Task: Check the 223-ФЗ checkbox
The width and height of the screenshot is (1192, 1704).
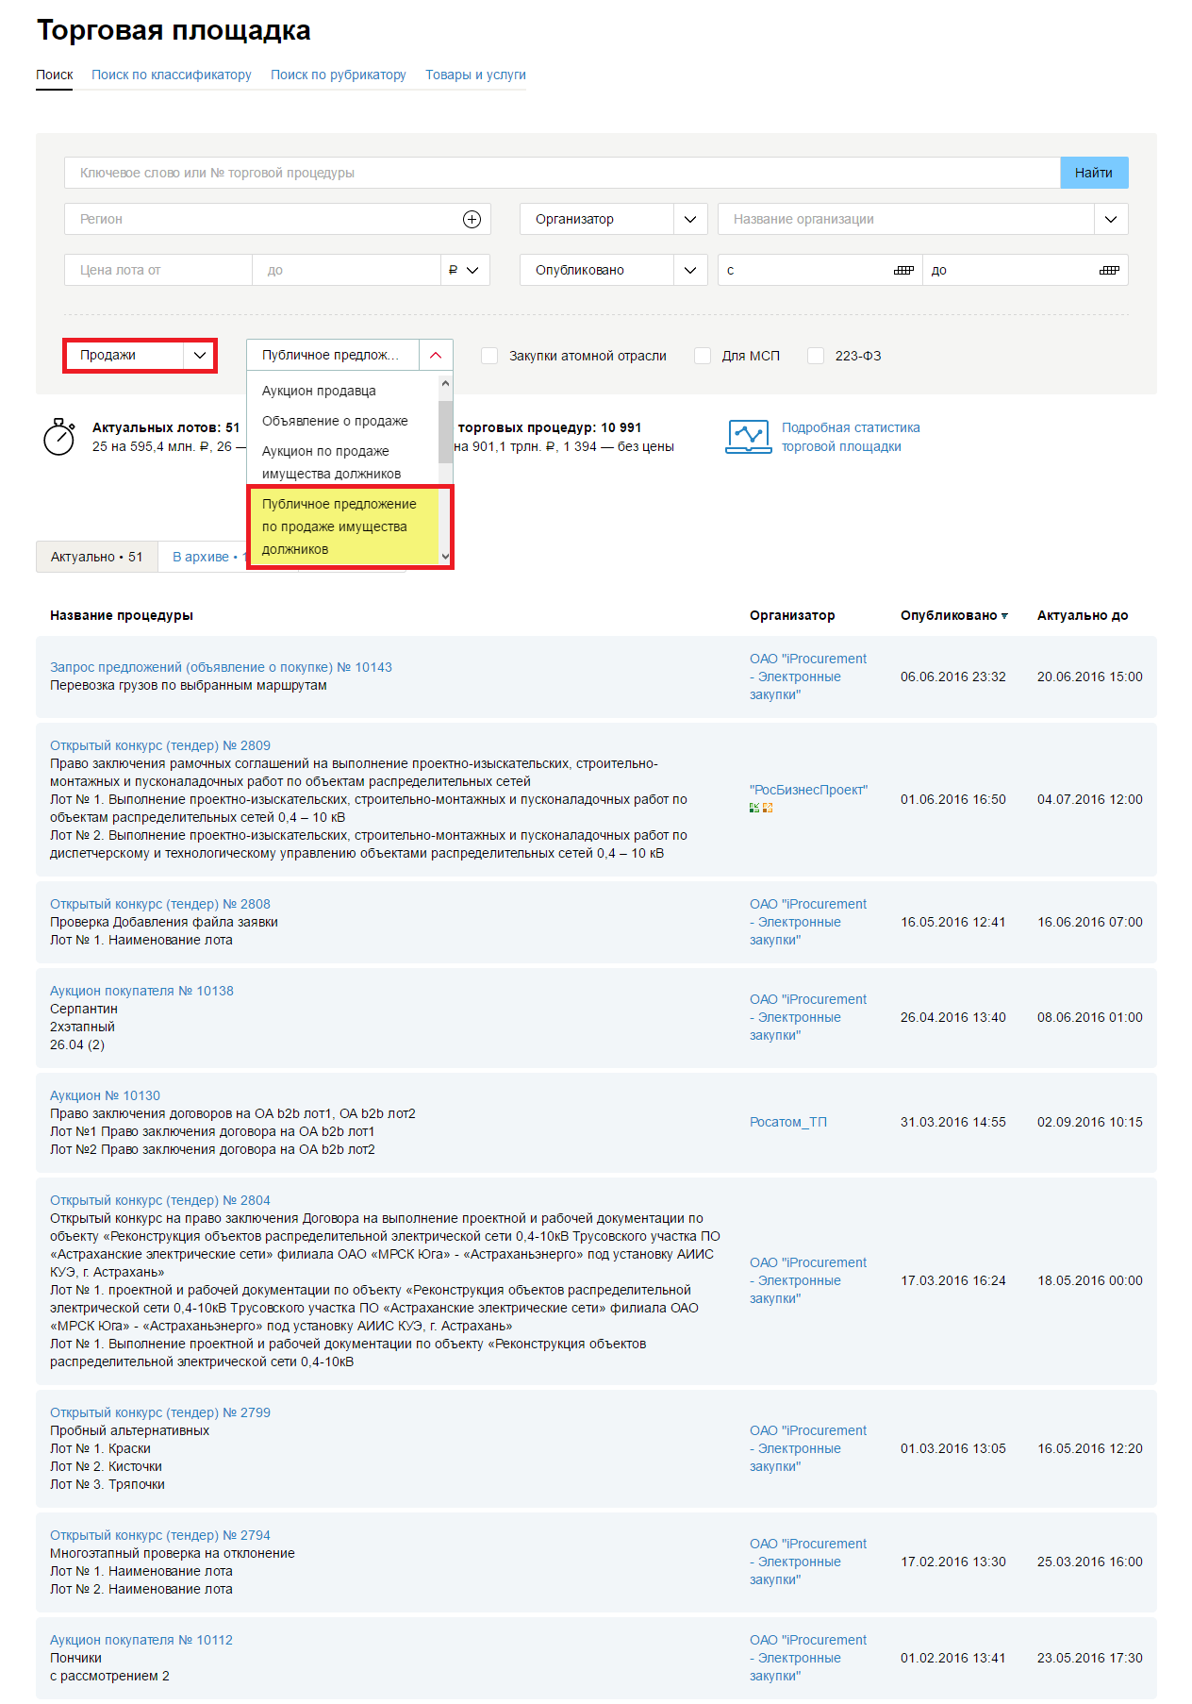Action: (x=816, y=356)
